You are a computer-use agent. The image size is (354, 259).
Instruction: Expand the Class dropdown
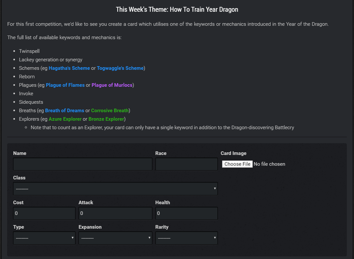pyautogui.click(x=115, y=189)
